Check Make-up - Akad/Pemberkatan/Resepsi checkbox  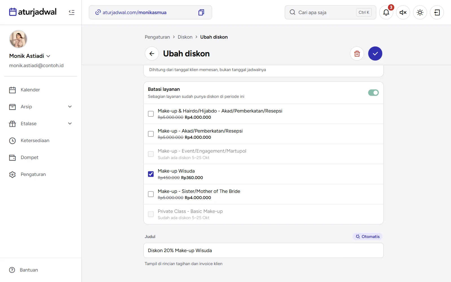tap(151, 134)
